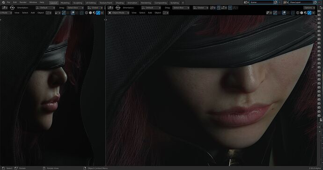Image resolution: width=323 pixels, height=170 pixels.
Task: Open the Blender logo app menu
Action: click(x=3, y=2)
